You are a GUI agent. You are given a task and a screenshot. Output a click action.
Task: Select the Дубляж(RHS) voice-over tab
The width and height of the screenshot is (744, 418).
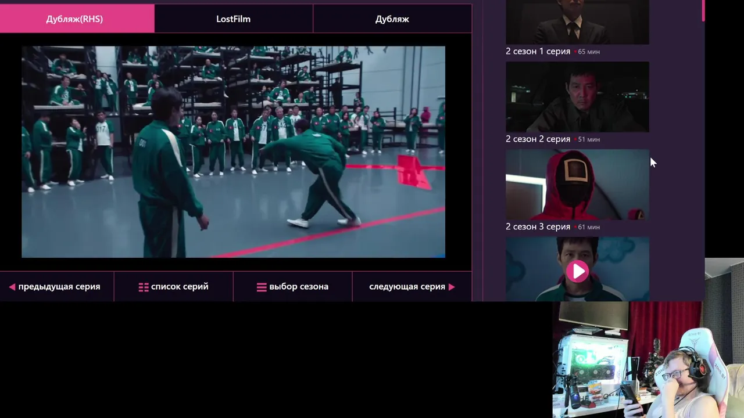tap(77, 19)
